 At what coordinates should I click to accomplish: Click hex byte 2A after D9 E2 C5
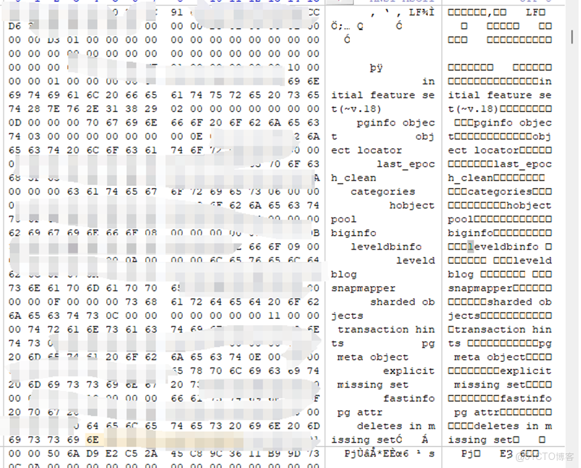tap(151, 453)
